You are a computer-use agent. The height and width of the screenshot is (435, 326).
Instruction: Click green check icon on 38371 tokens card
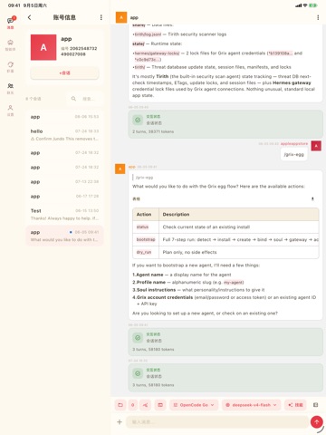pyautogui.click(x=138, y=120)
